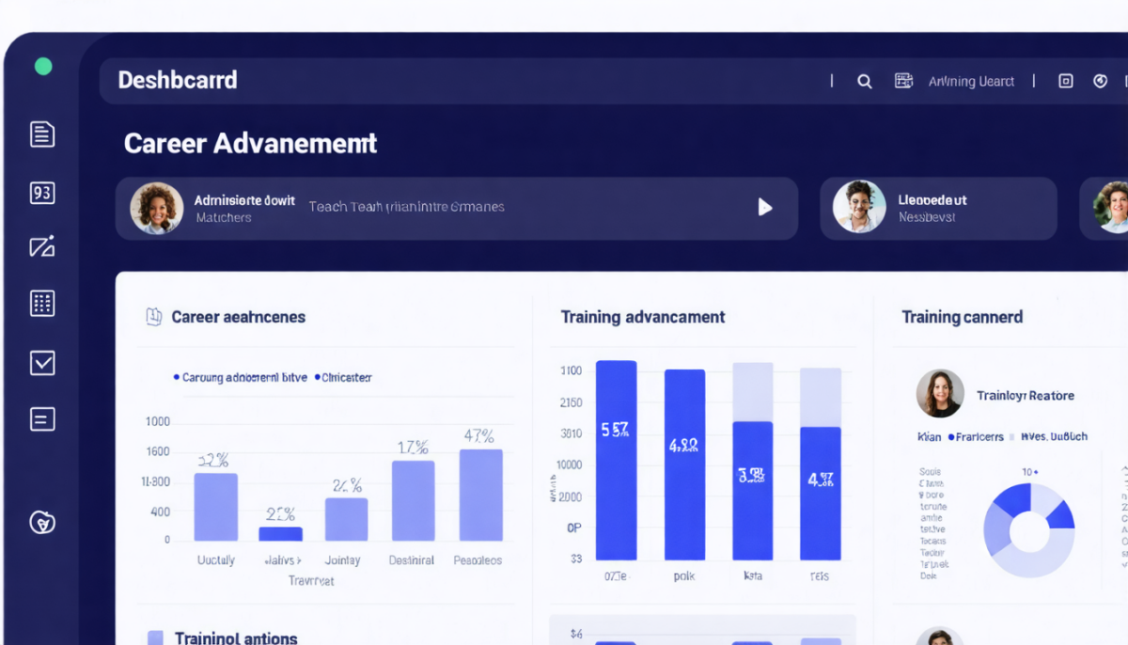
Task: Select the edit pencil sidebar icon
Action: [42, 247]
